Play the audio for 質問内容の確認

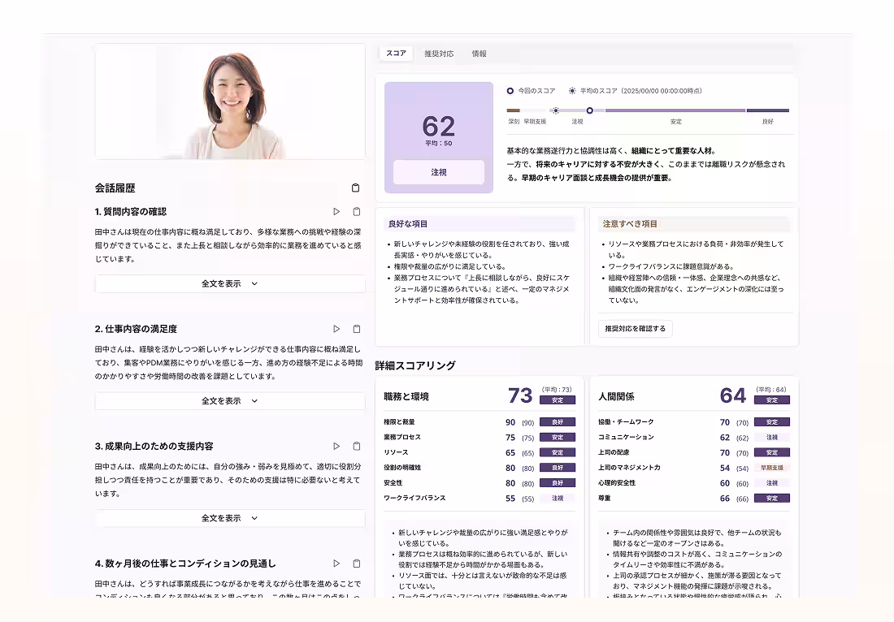pyautogui.click(x=336, y=211)
